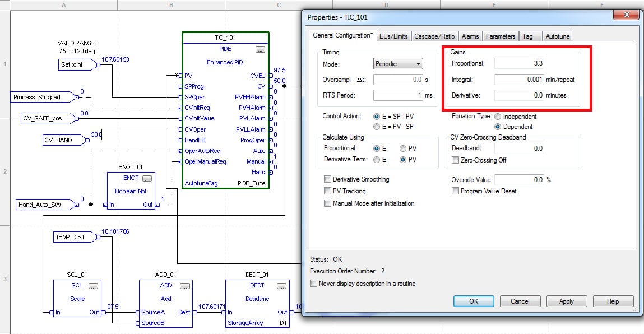
Task: Enable Manual Mode after Initialization
Action: click(x=327, y=203)
